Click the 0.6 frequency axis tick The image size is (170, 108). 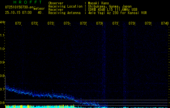pos(3,103)
